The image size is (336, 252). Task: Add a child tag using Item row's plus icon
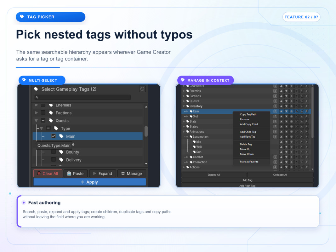291,111
